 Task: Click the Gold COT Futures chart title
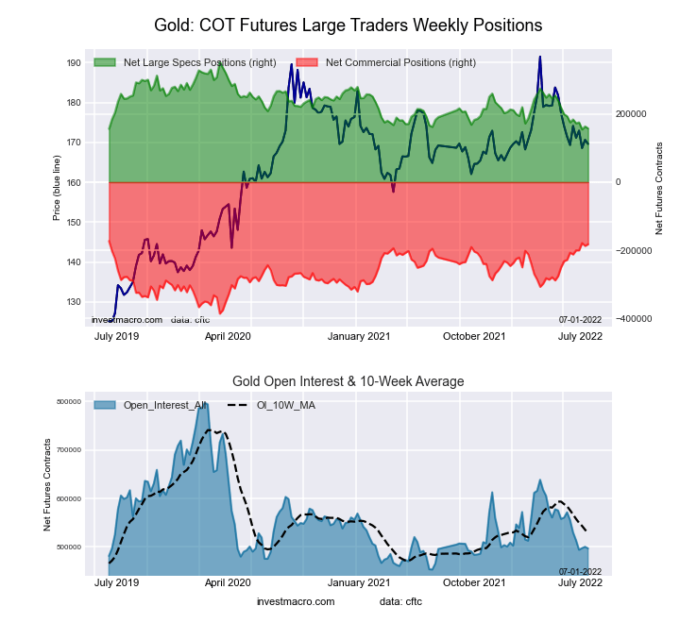(x=348, y=23)
